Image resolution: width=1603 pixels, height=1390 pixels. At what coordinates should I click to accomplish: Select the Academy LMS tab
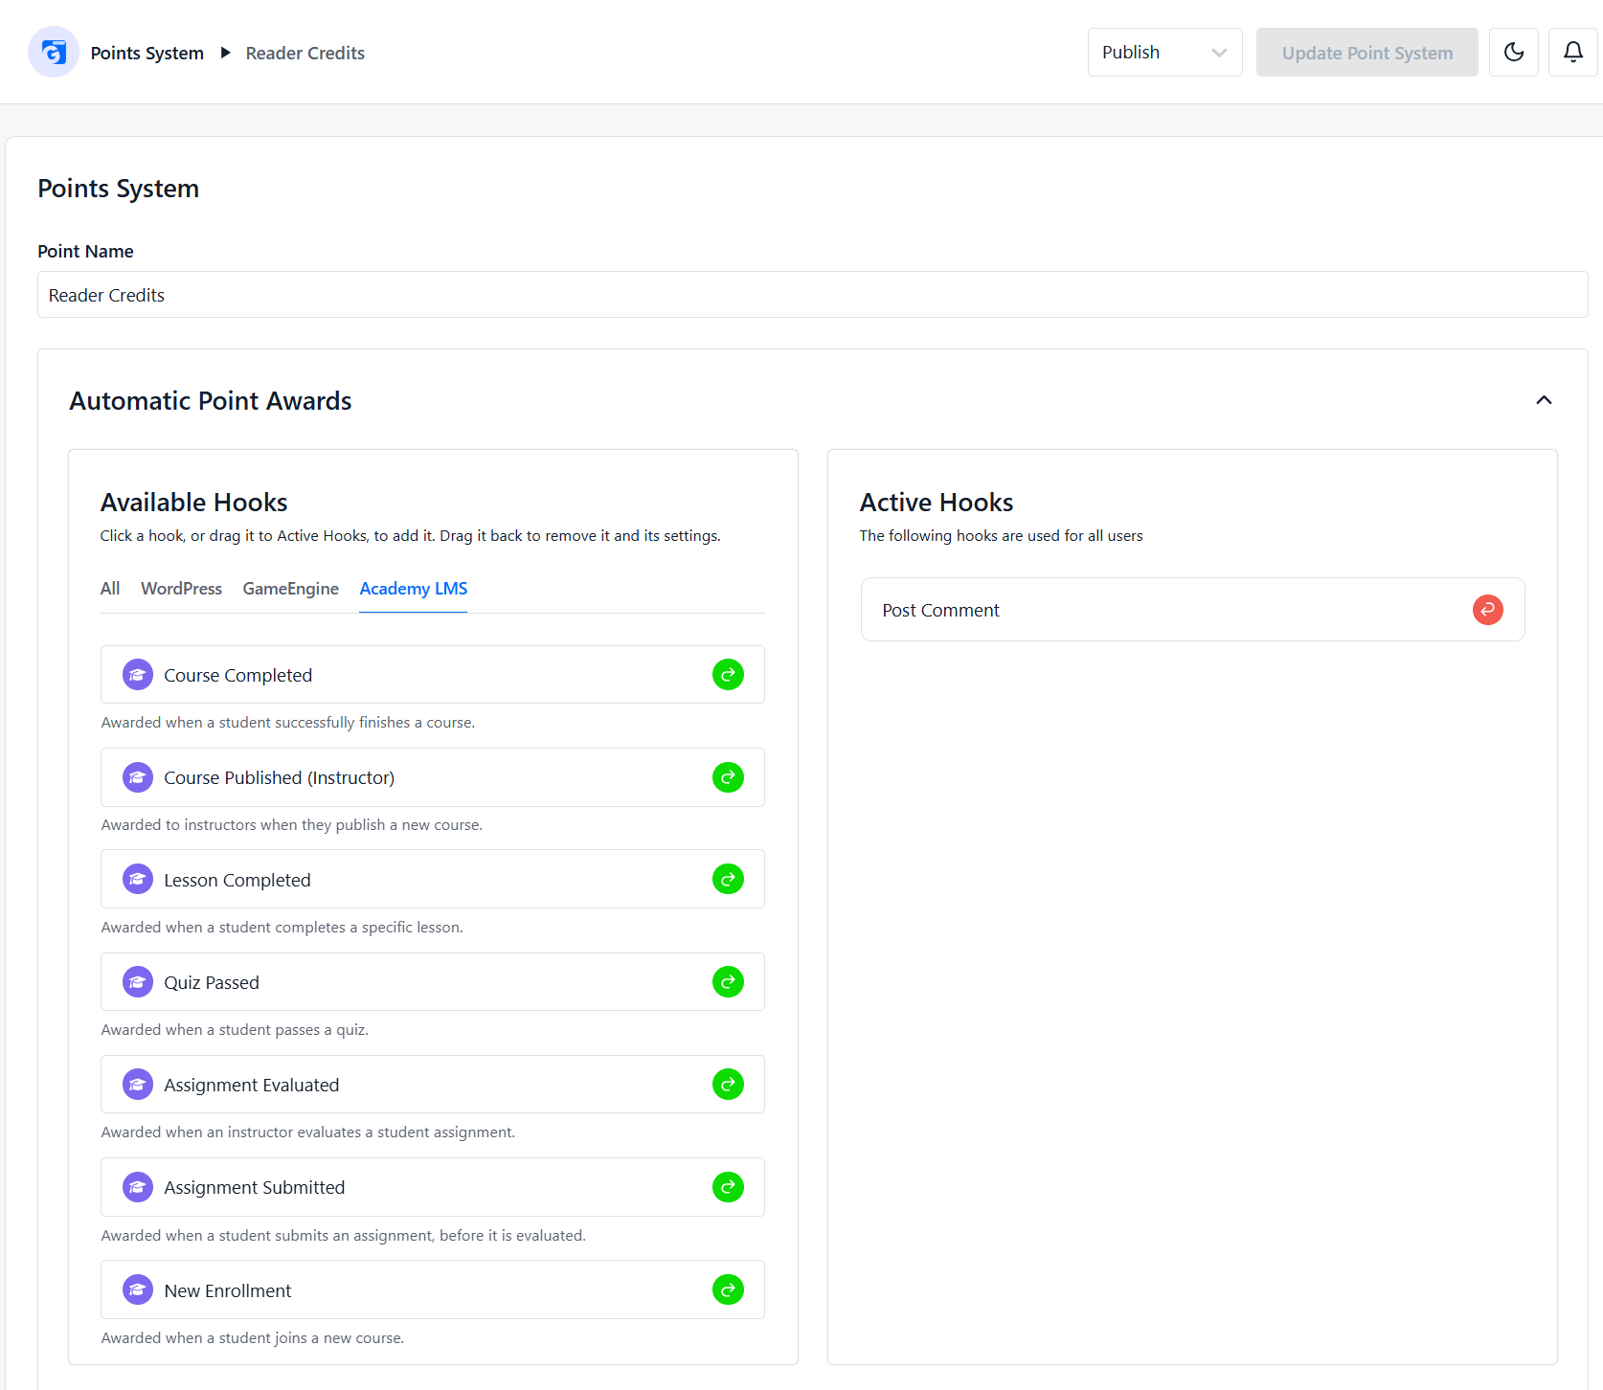pyautogui.click(x=414, y=589)
